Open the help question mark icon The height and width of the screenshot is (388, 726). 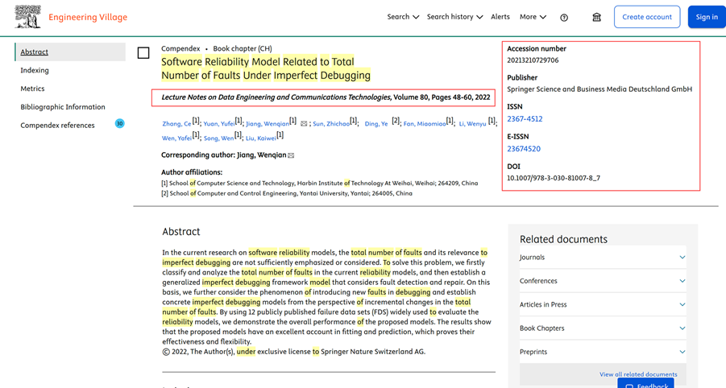(564, 17)
